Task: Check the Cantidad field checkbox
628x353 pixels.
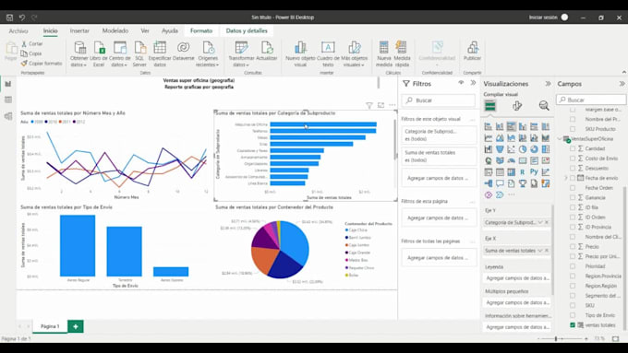Action: [573, 148]
